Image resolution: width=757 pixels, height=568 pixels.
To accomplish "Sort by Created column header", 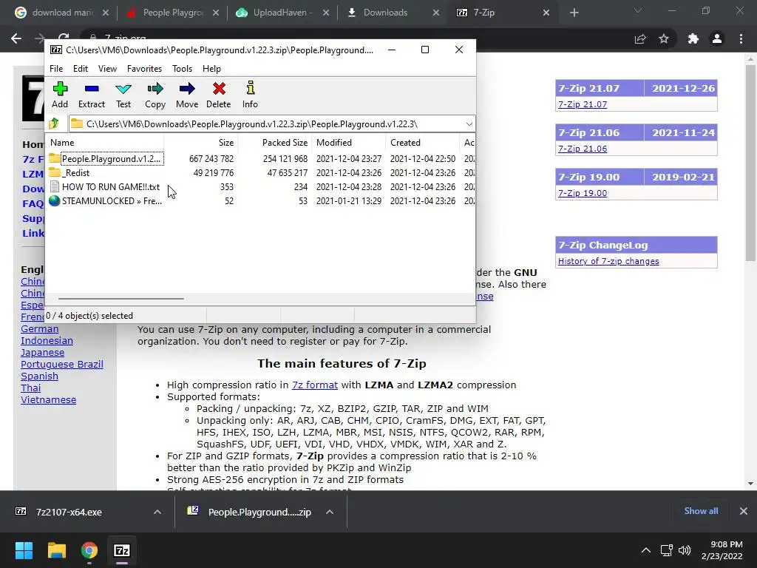I will (x=422, y=143).
